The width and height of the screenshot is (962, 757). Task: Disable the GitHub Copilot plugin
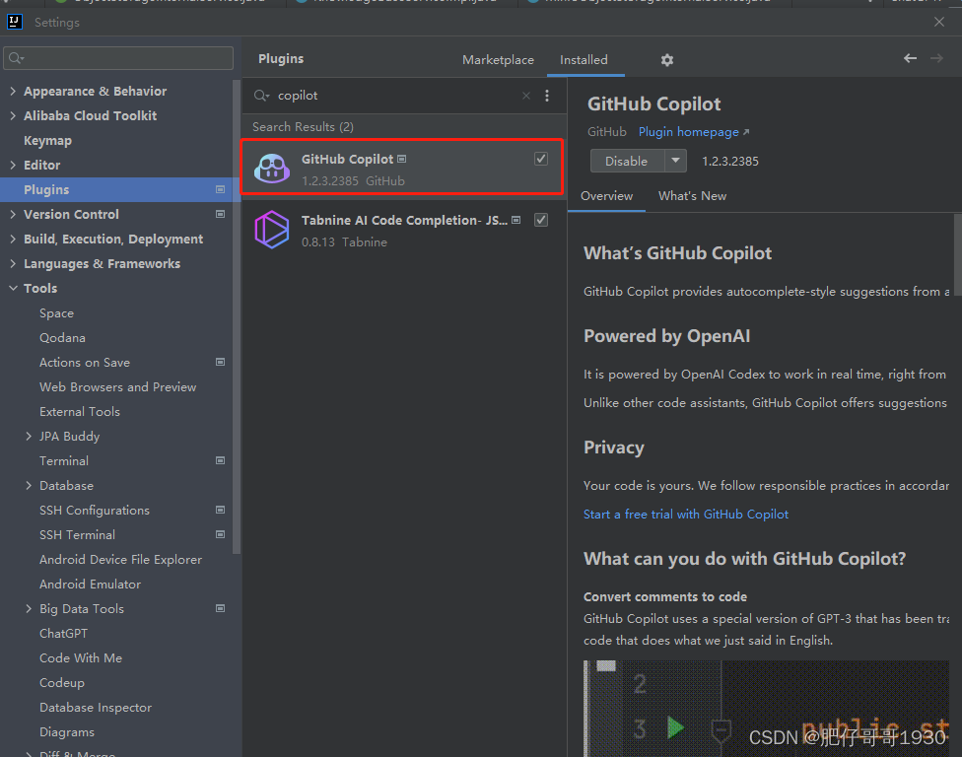click(x=627, y=161)
